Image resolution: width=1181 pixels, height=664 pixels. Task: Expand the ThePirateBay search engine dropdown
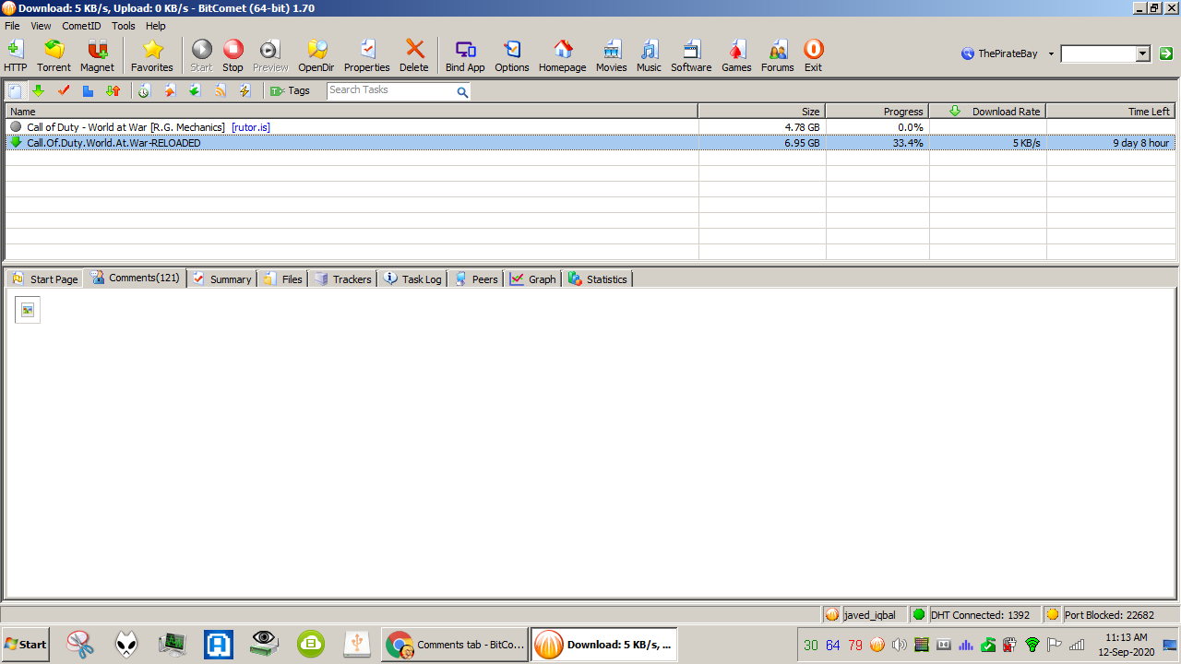click(x=1051, y=54)
